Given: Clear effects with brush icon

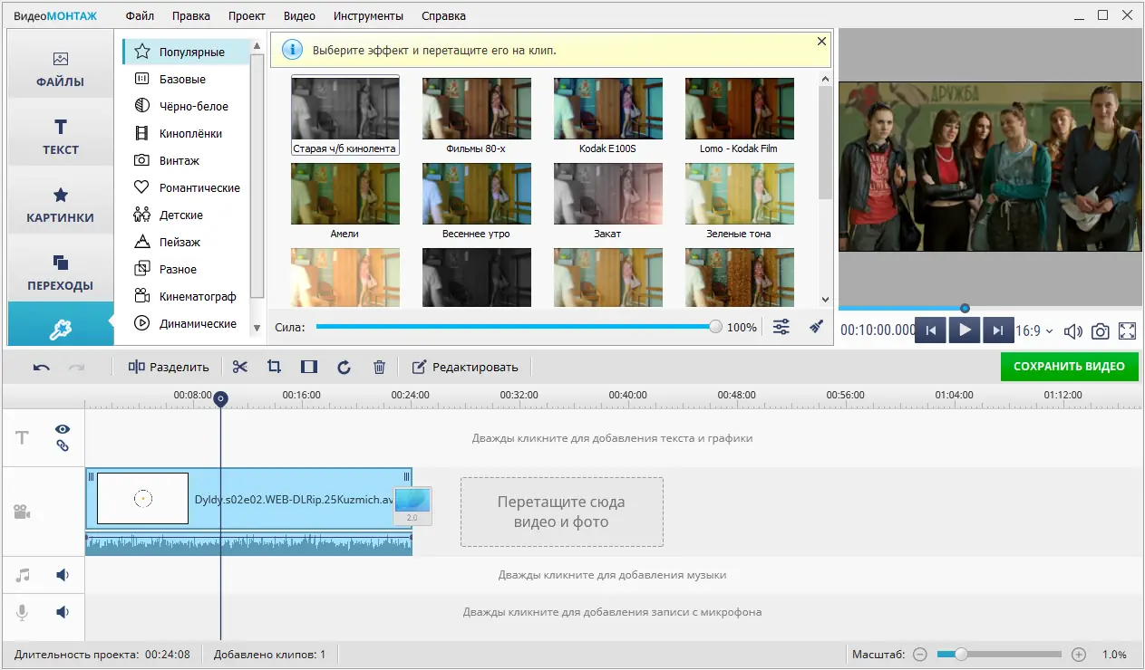Looking at the screenshot, I should pyautogui.click(x=816, y=327).
